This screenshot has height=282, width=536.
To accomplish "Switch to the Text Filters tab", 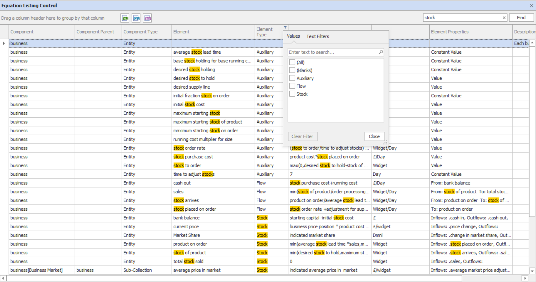I will [318, 37].
